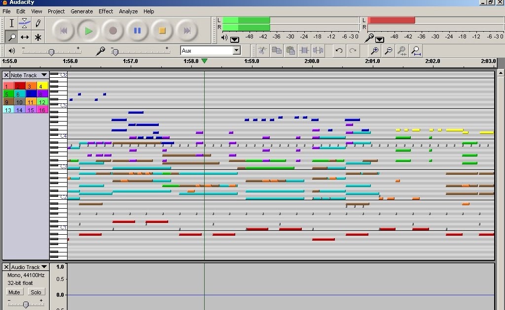Select the Draw tool pencil icon
Screen dimensions: 505x310
click(x=37, y=23)
